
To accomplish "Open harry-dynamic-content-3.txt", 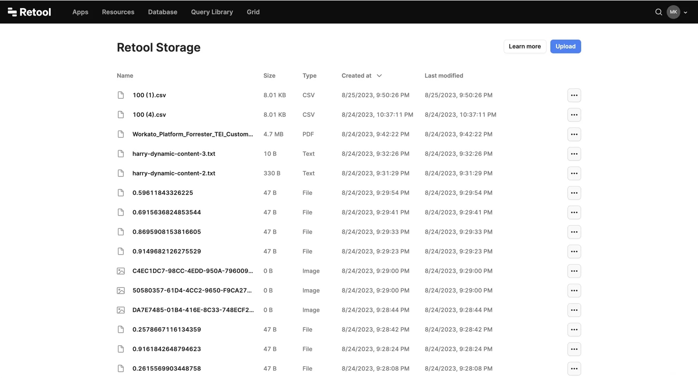I will pos(174,154).
